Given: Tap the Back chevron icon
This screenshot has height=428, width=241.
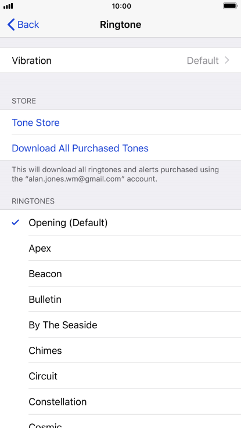Looking at the screenshot, I should point(10,24).
